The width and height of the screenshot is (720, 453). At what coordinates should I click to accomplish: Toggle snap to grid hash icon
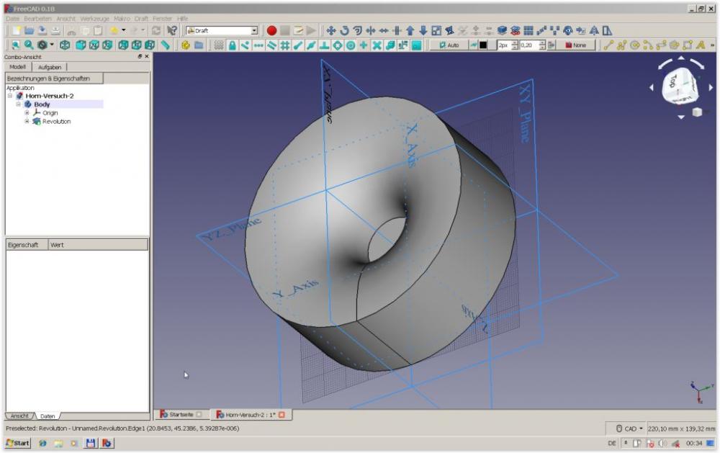pos(284,45)
